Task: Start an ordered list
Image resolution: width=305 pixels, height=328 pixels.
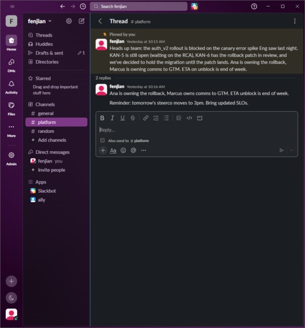Action: click(156, 118)
